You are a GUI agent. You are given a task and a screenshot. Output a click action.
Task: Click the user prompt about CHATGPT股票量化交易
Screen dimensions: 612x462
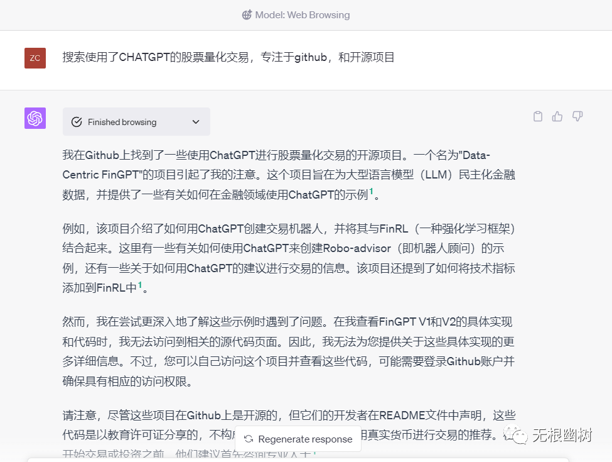click(x=228, y=57)
